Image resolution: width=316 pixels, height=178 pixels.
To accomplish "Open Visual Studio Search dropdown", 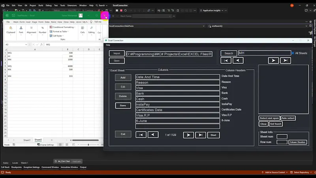I will (x=102, y=6).
